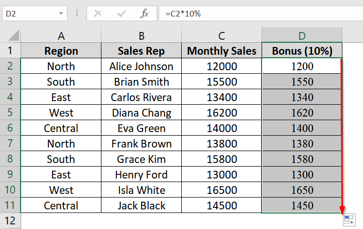The height and width of the screenshot is (229, 363).
Task: Expand the Name Box dropdown arrow
Action: point(61,13)
